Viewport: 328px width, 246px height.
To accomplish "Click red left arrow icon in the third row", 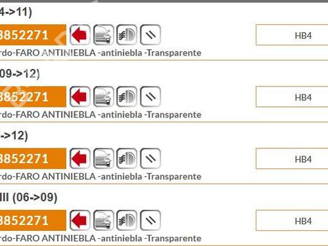I will click(80, 159).
